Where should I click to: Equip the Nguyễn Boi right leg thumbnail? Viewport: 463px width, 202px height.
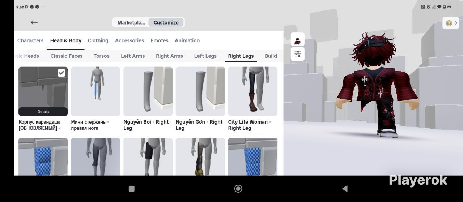148,91
